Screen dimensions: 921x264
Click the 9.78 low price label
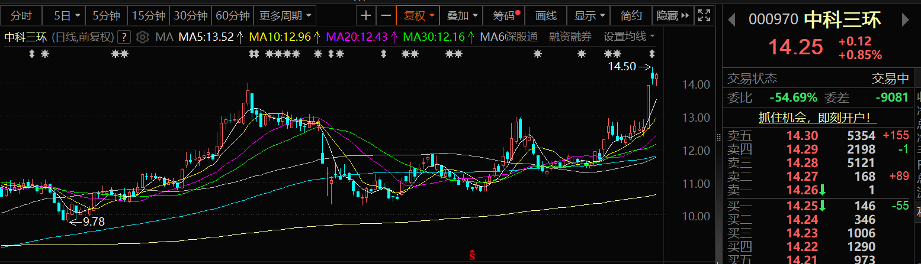pyautogui.click(x=94, y=222)
